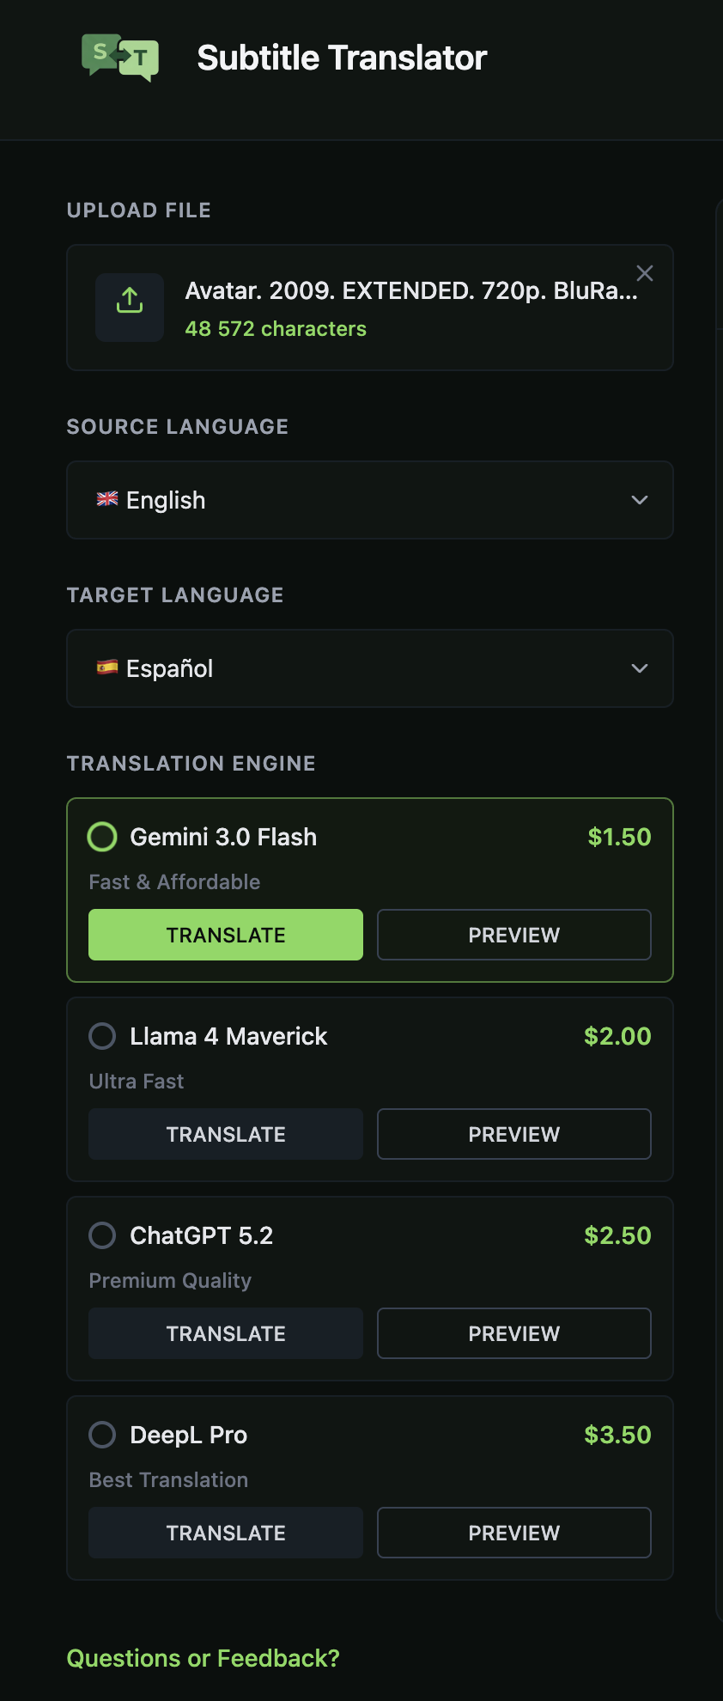Expand the English language chevron
Screen dimensions: 723x1701
(x=639, y=499)
